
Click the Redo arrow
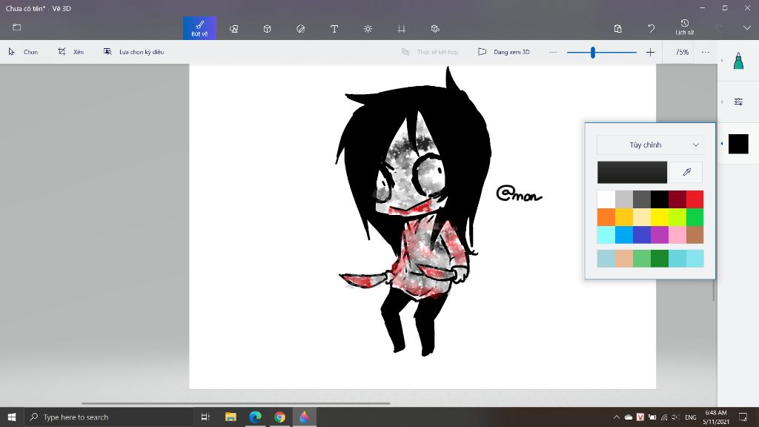pyautogui.click(x=719, y=29)
